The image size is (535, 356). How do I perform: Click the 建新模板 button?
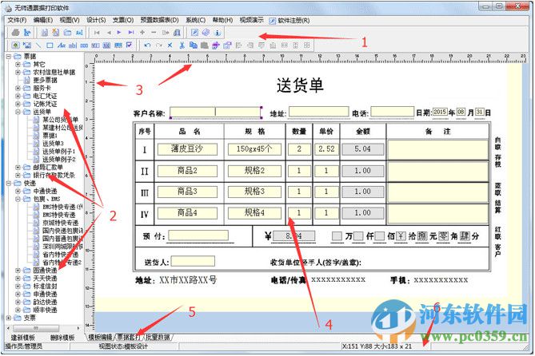23,338
